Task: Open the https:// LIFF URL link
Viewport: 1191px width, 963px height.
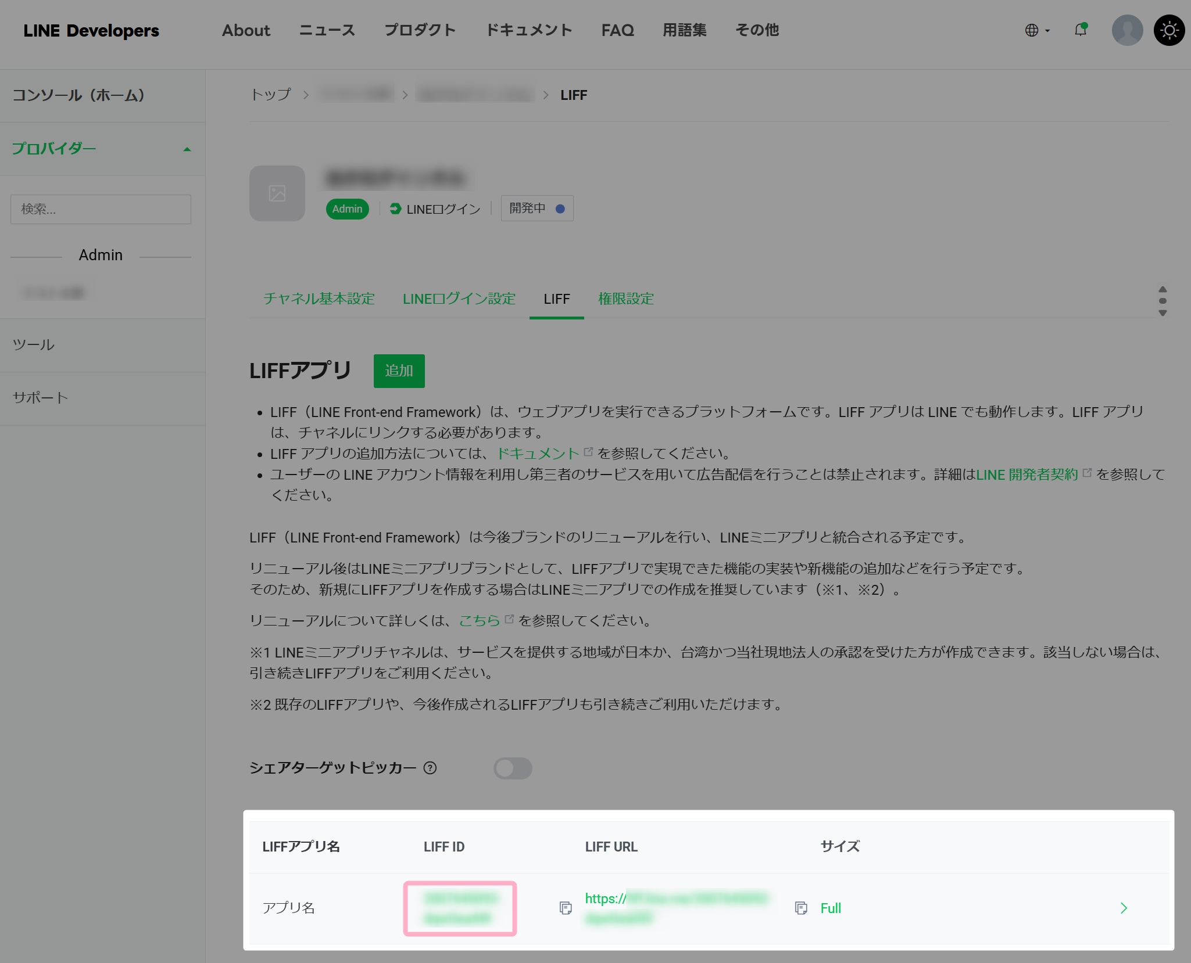Action: tap(677, 908)
